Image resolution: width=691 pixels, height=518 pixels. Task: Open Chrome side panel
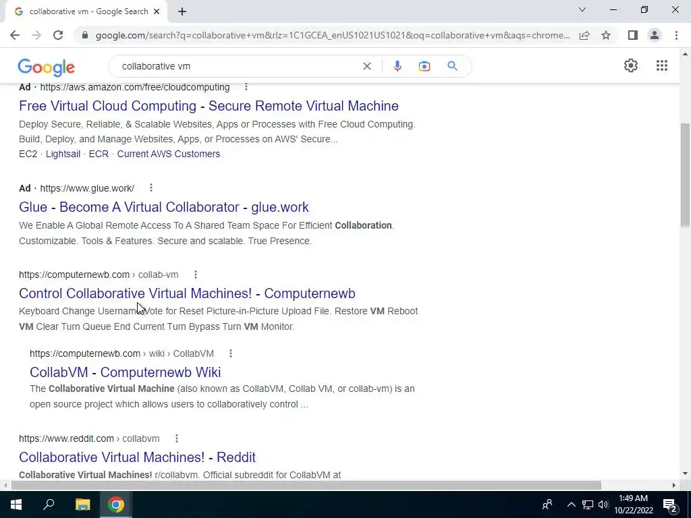633,35
